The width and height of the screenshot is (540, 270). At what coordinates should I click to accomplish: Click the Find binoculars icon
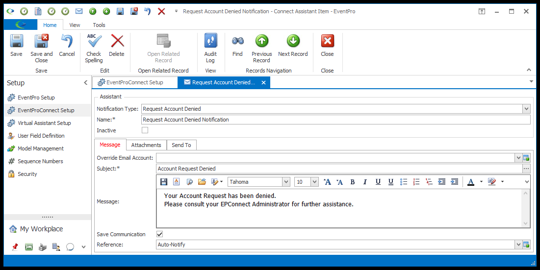[237, 41]
